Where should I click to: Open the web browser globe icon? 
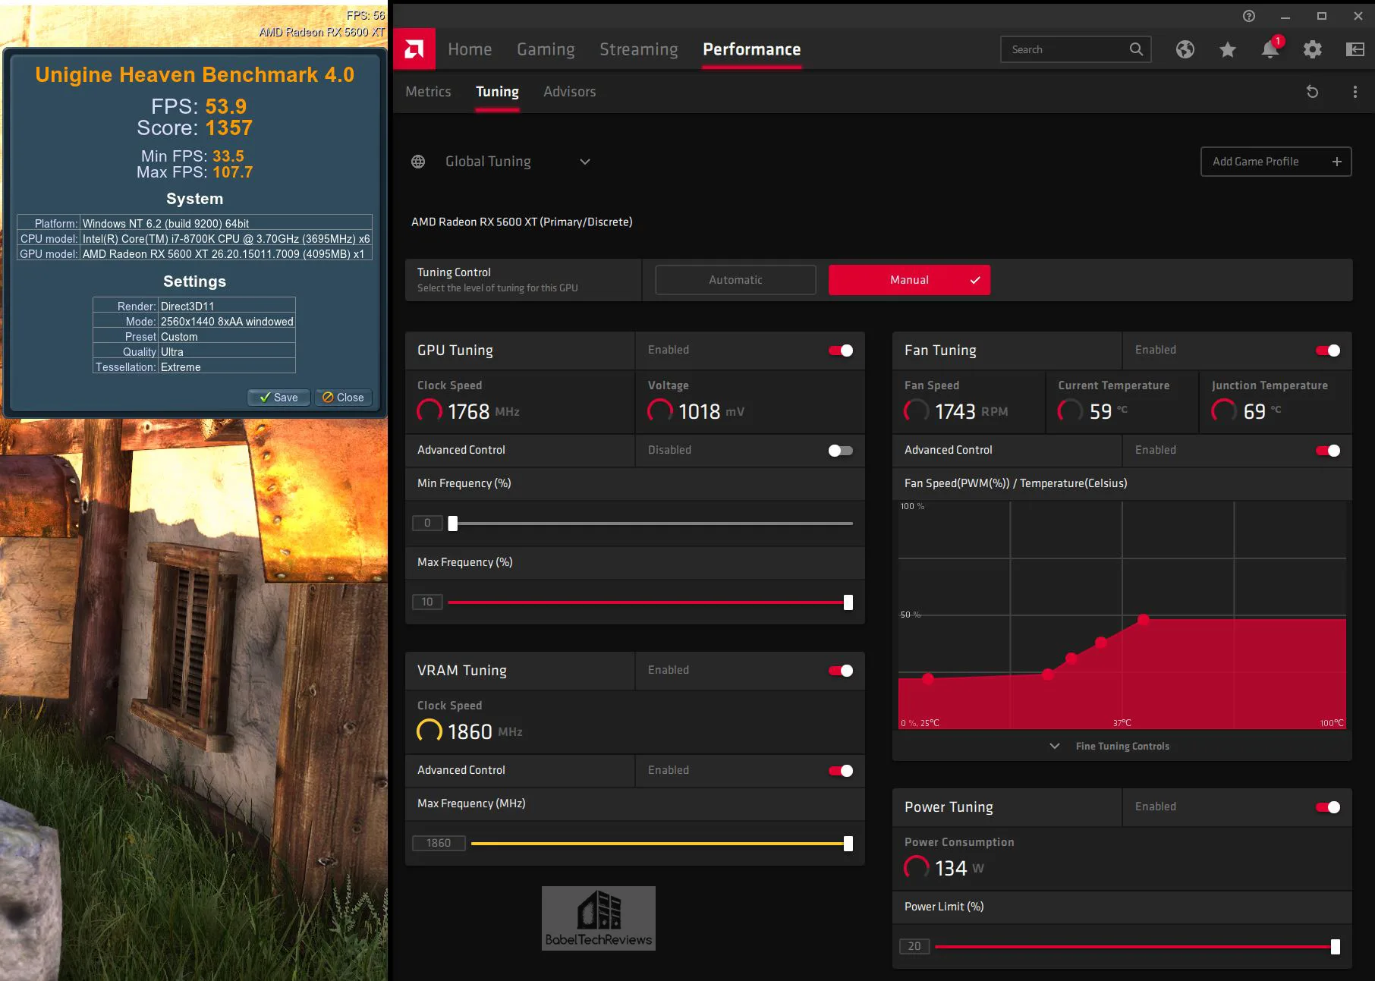tap(1185, 49)
